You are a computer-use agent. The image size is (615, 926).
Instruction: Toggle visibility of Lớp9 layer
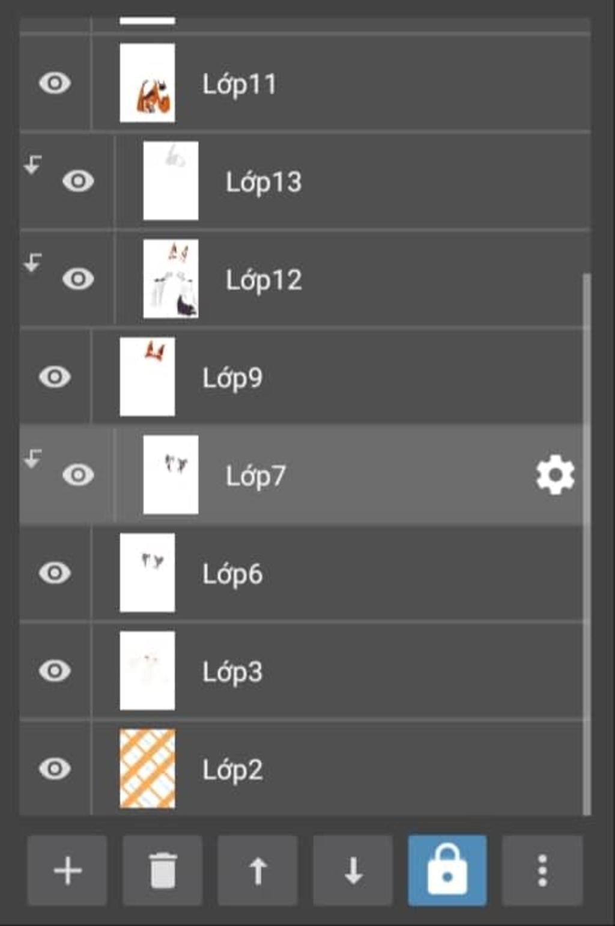coord(55,377)
